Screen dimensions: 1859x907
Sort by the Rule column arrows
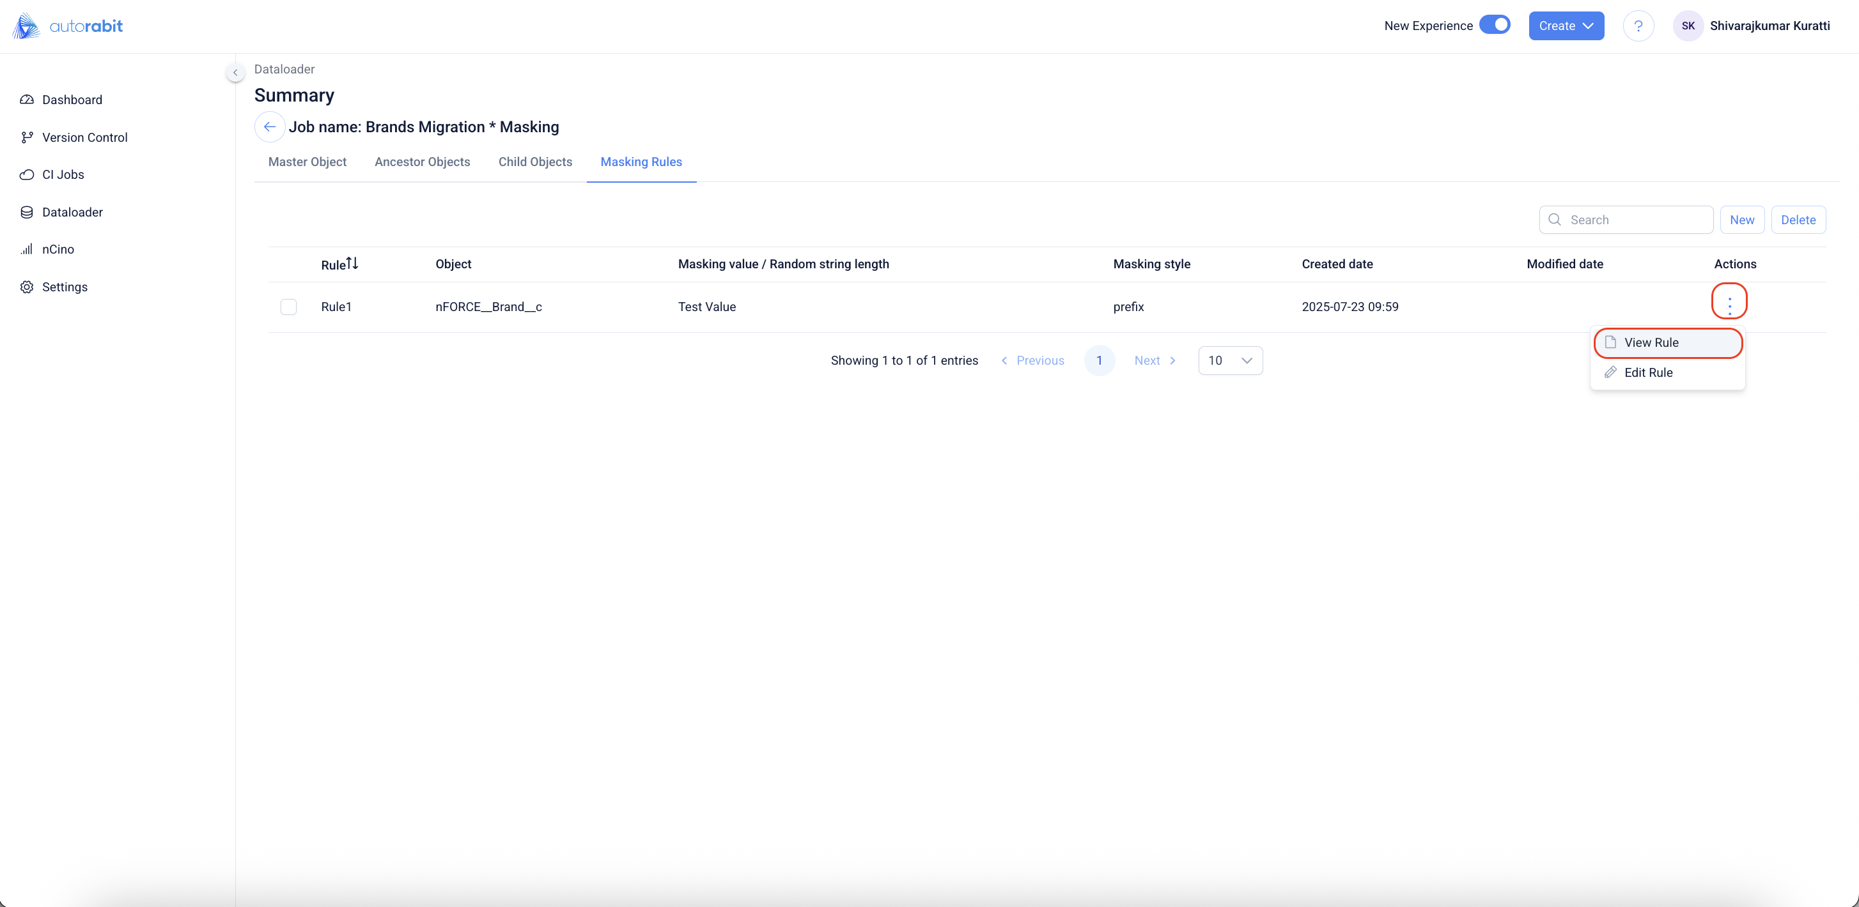(x=352, y=264)
